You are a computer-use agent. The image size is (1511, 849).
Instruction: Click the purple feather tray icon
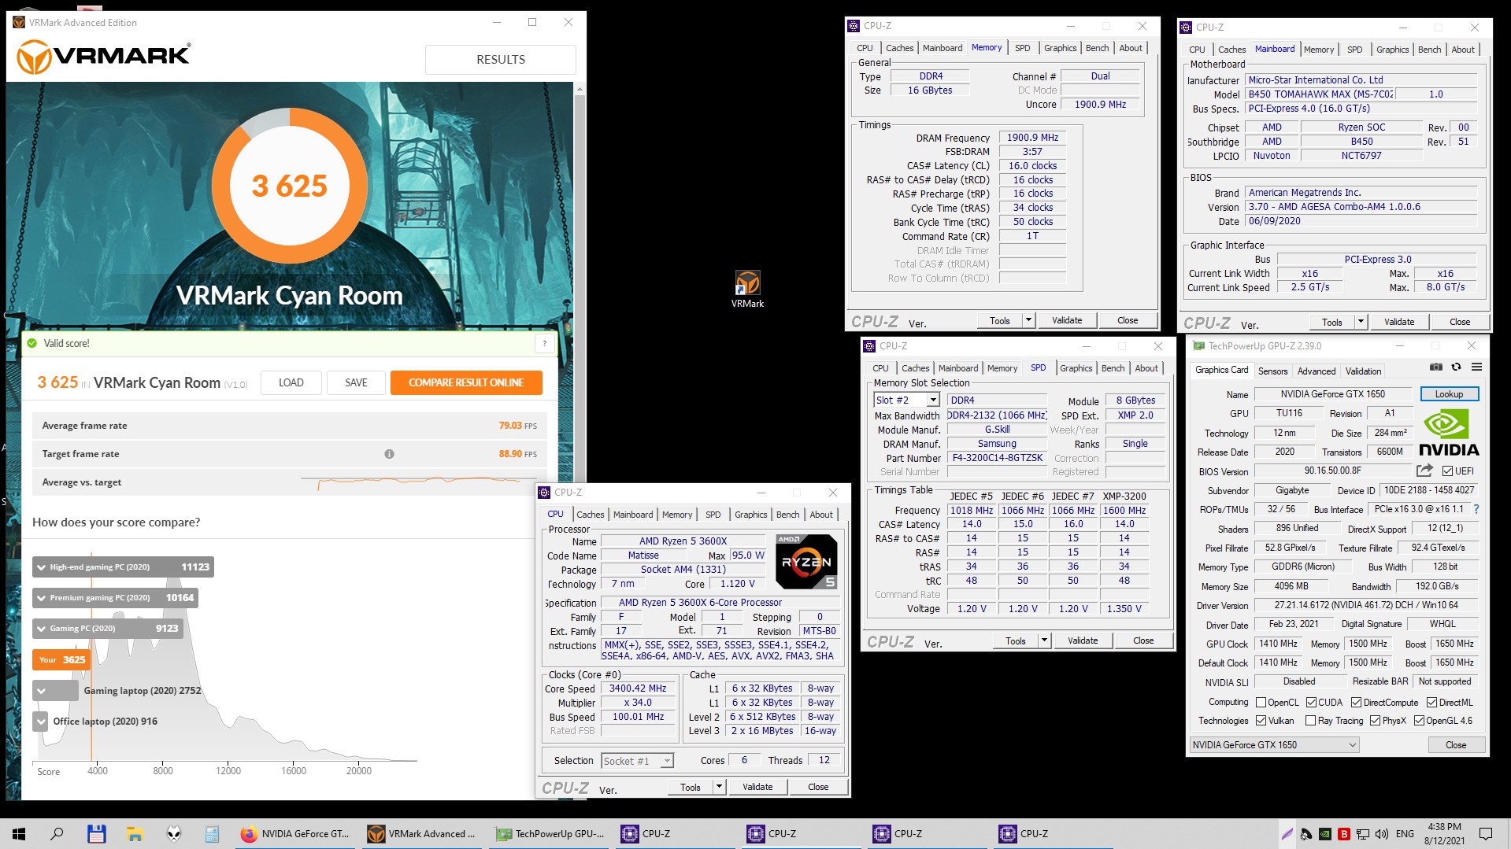point(1287,834)
